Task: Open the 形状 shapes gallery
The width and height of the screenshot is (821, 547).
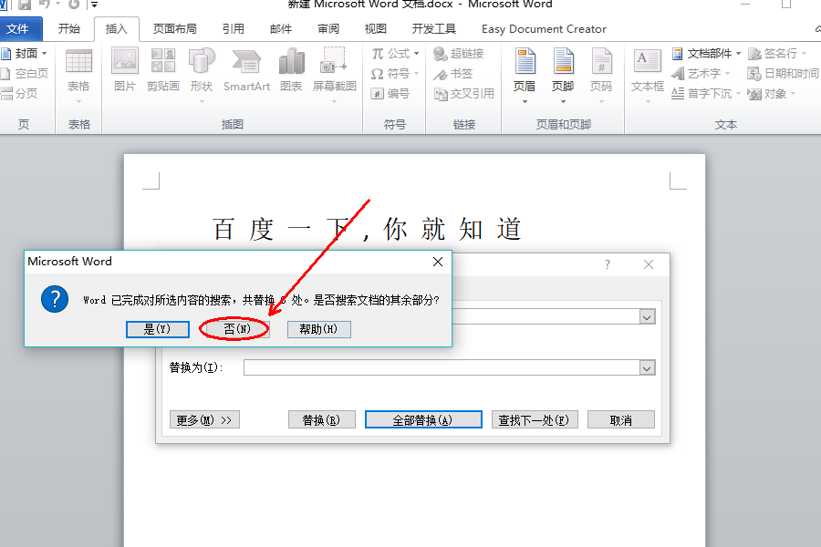Action: point(202,76)
